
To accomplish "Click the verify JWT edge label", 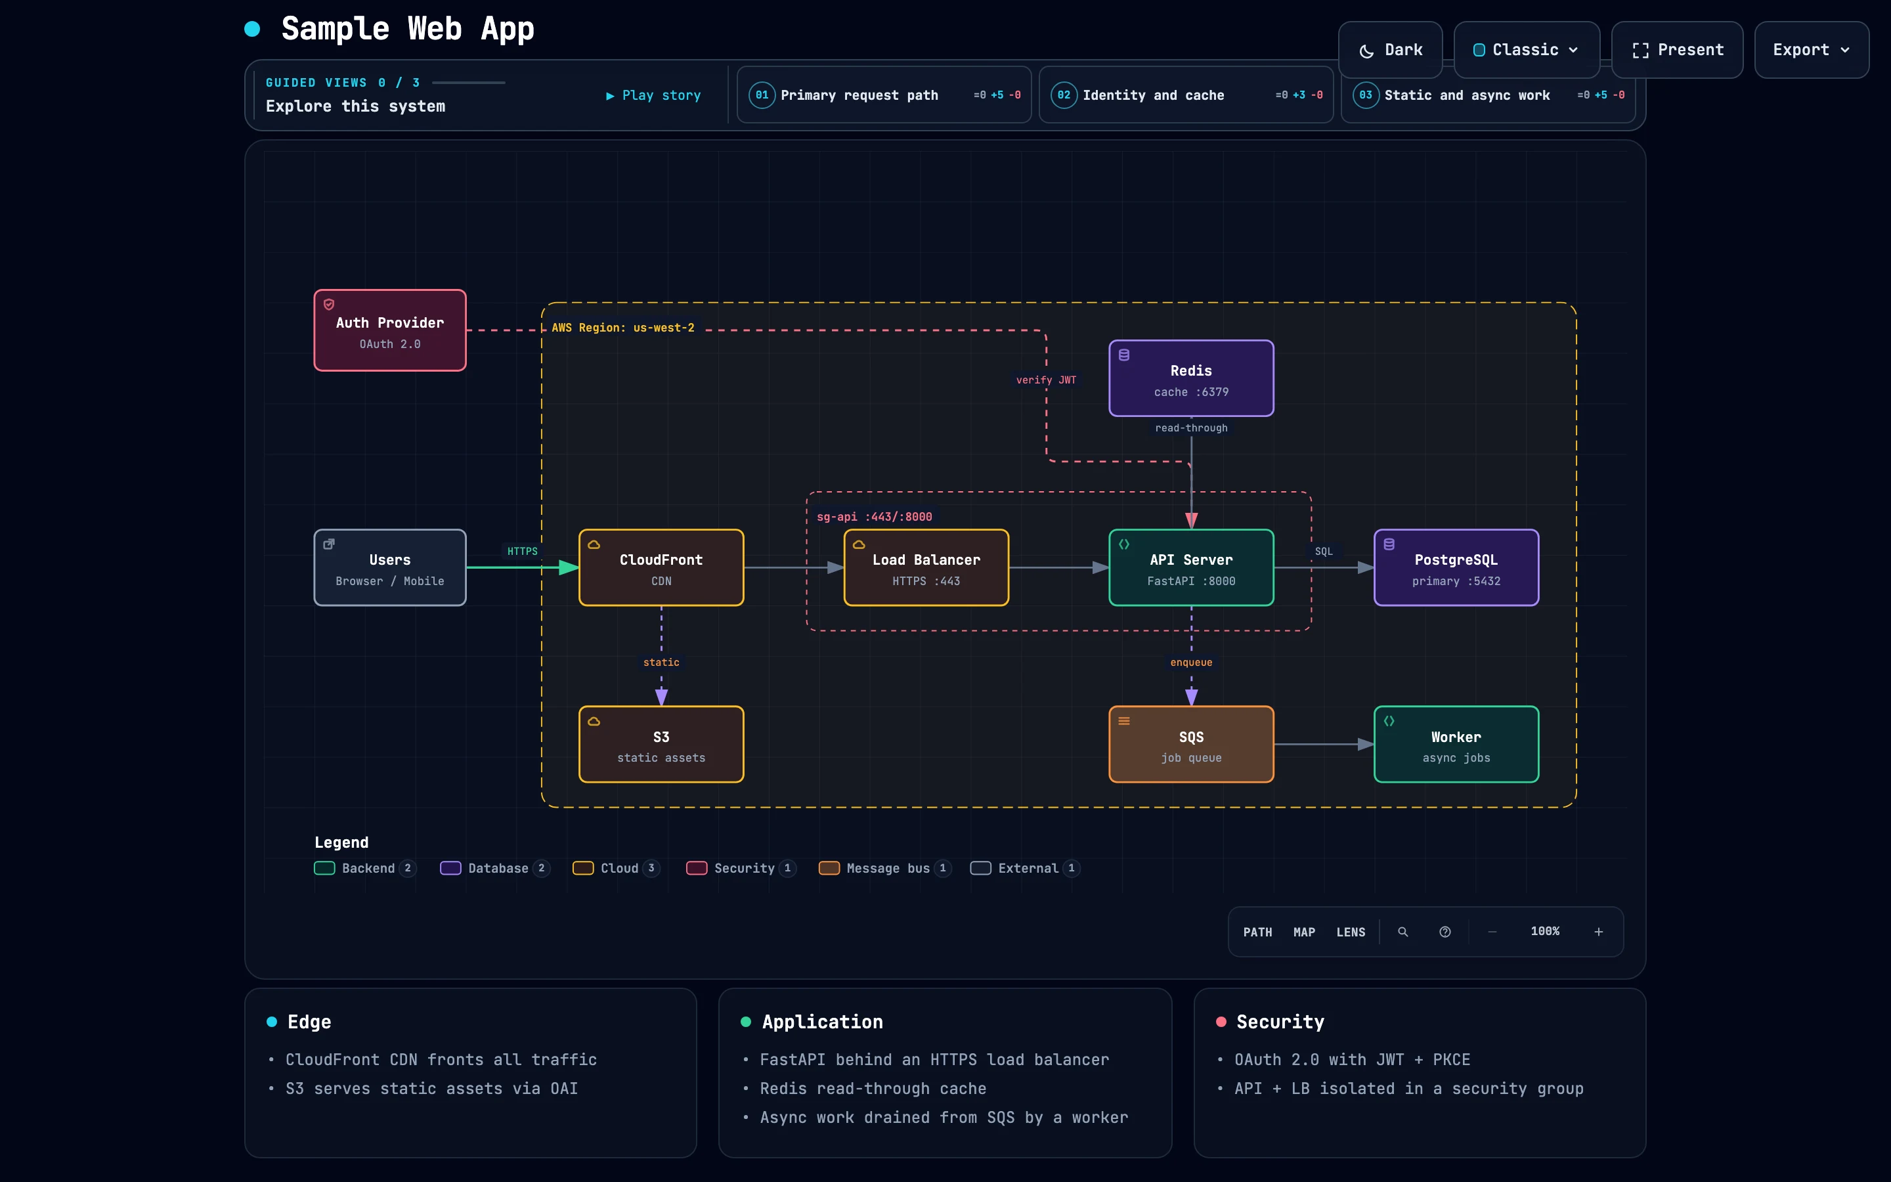I will 1045,380.
